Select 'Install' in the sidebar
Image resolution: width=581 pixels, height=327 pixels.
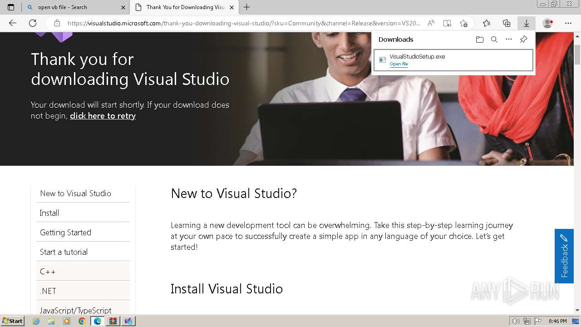point(83,213)
